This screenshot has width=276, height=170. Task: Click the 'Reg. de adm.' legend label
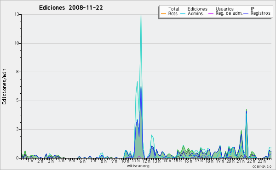click(229, 13)
